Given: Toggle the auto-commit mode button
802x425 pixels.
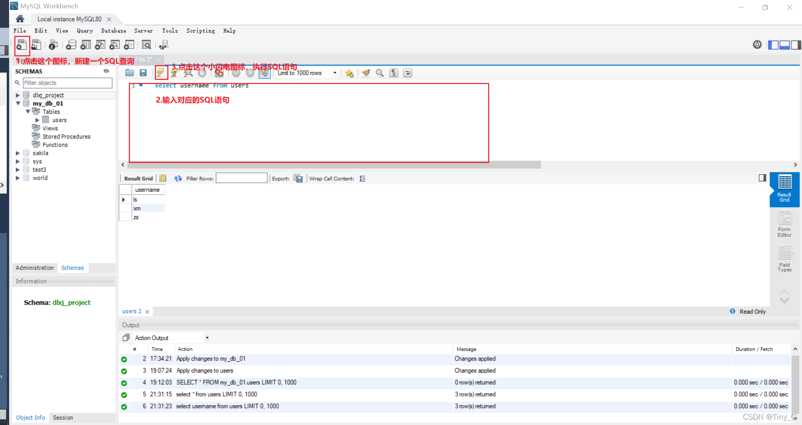Looking at the screenshot, I should coord(265,73).
